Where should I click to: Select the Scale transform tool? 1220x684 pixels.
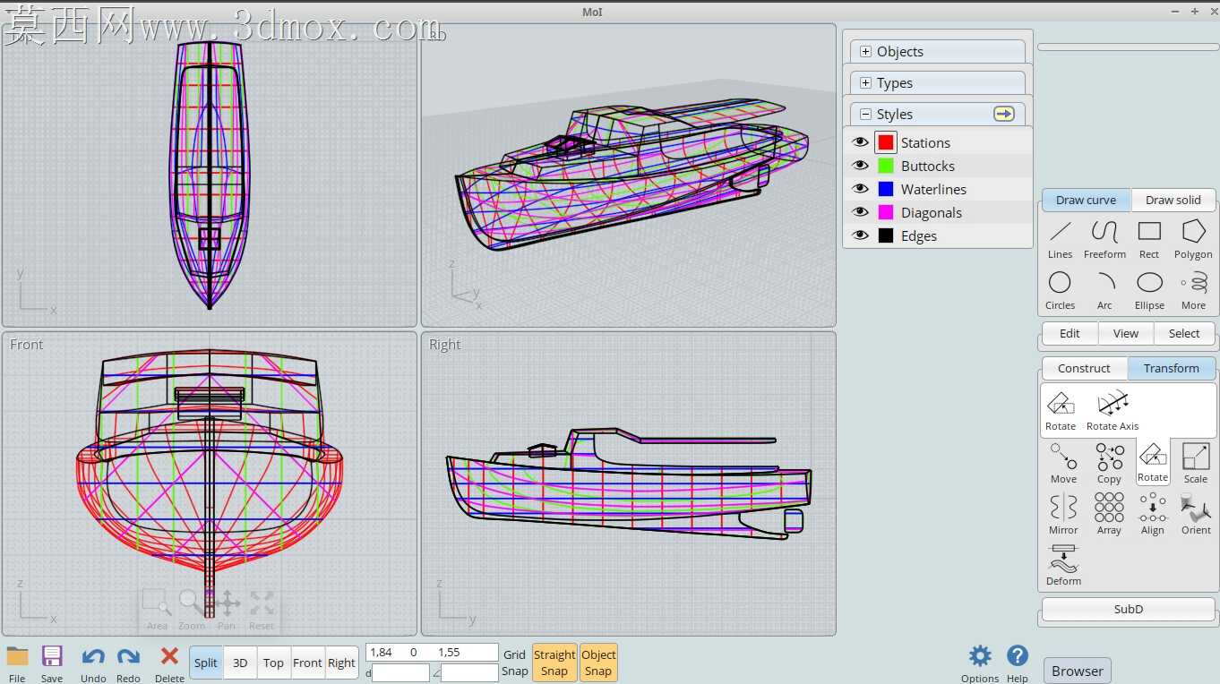1196,463
